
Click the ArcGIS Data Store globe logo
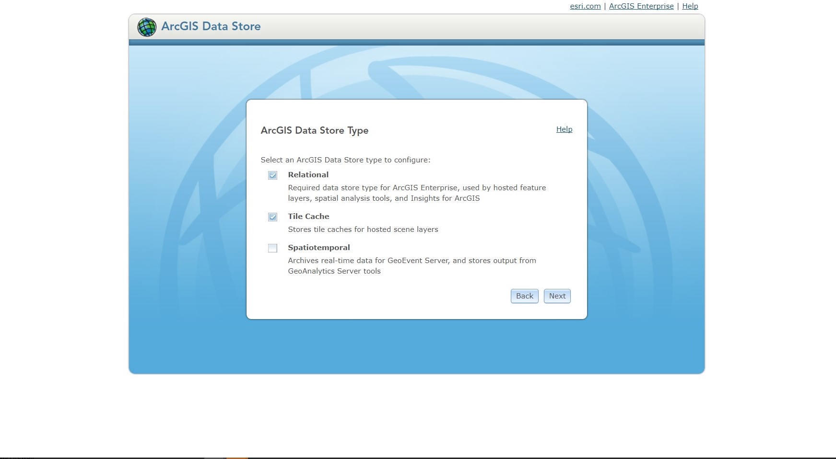[x=147, y=27]
